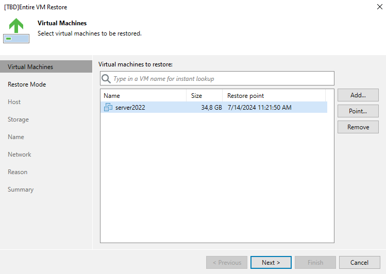
Task: Sort by the Size column header
Action: pyautogui.click(x=204, y=96)
